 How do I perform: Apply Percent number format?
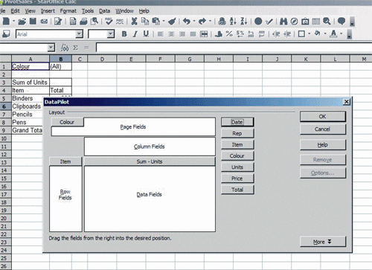(x=229, y=34)
